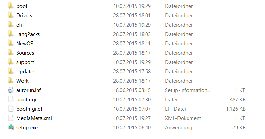Click the Anwendung type of setup.exe
Screen dimensions: 265x139
pyautogui.click(x=179, y=128)
